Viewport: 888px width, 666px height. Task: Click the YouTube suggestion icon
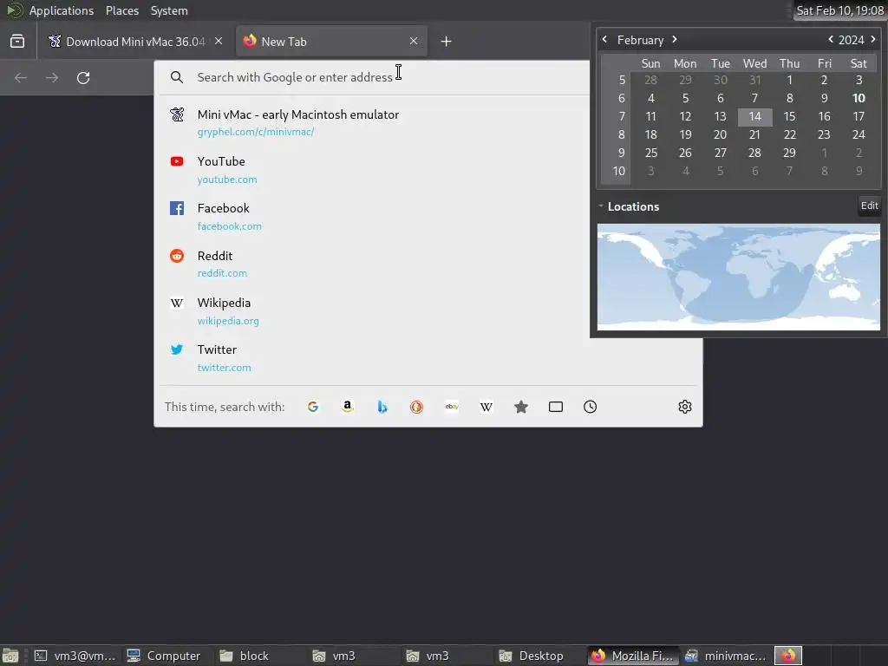click(177, 161)
